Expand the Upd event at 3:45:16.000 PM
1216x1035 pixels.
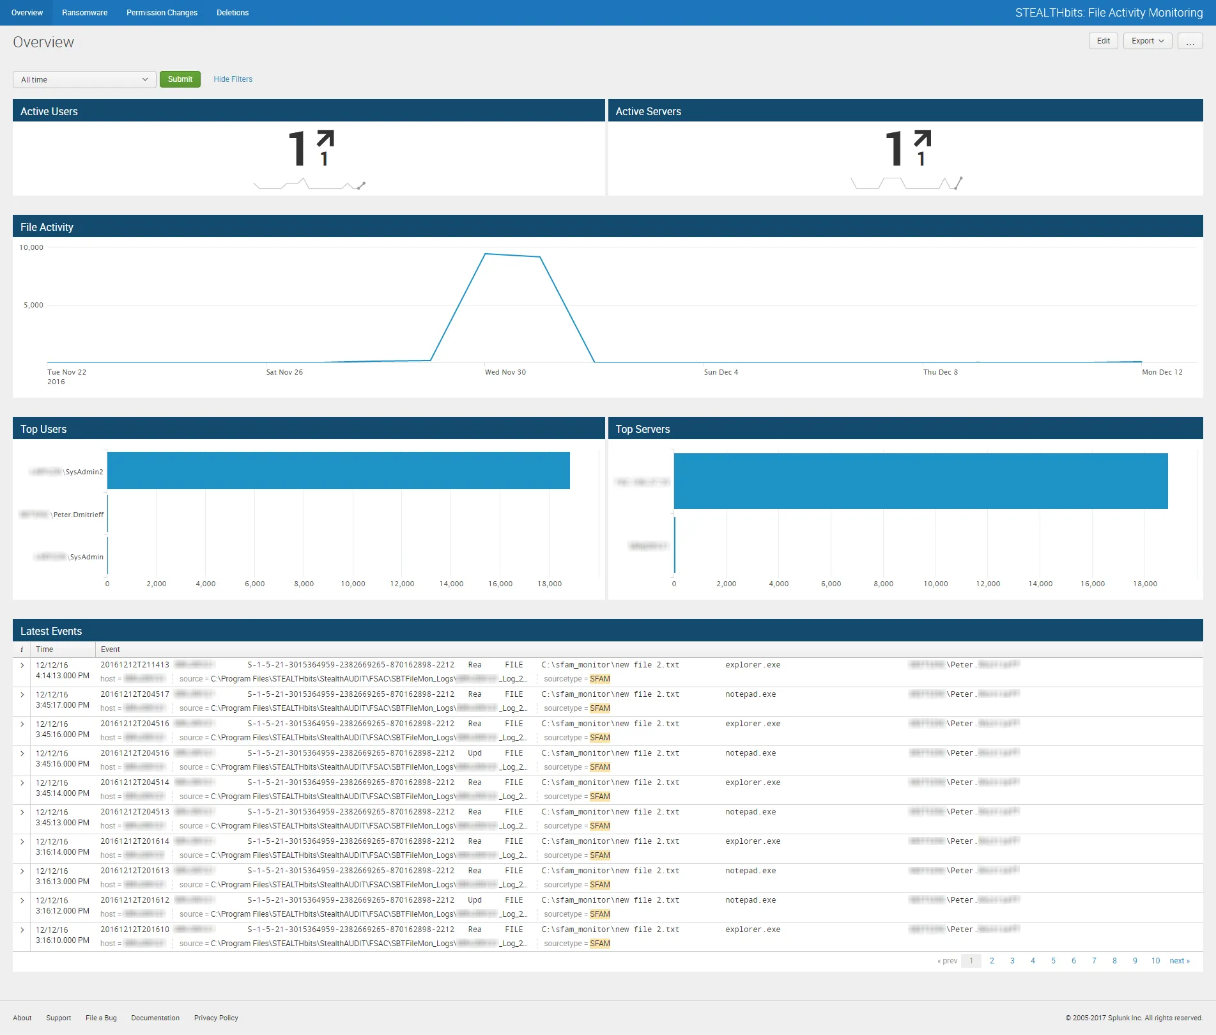click(x=22, y=754)
